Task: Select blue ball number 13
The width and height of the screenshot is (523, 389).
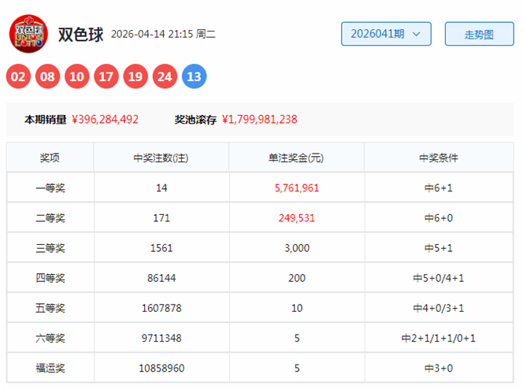Action: pyautogui.click(x=194, y=76)
